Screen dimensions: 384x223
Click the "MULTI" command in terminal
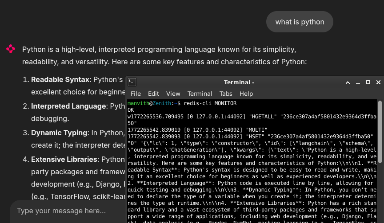pos(256,130)
